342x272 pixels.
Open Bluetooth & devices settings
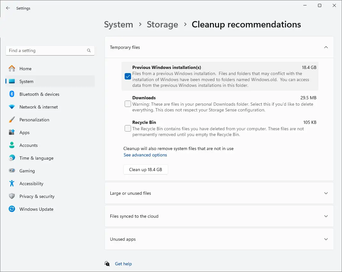(x=50, y=94)
